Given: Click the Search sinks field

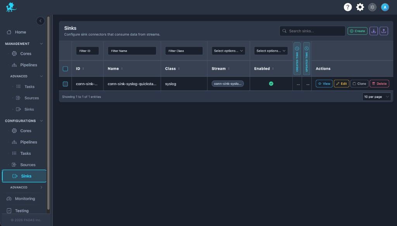Looking at the screenshot, I should pos(312,31).
